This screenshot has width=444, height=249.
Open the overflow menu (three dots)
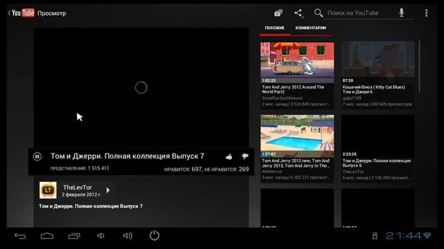(426, 13)
